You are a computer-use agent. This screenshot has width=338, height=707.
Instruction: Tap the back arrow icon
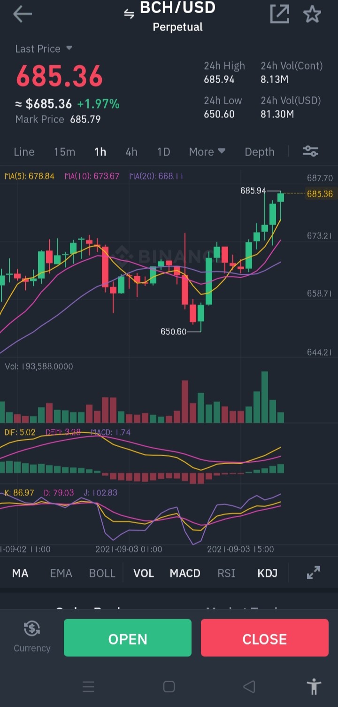pyautogui.click(x=22, y=14)
